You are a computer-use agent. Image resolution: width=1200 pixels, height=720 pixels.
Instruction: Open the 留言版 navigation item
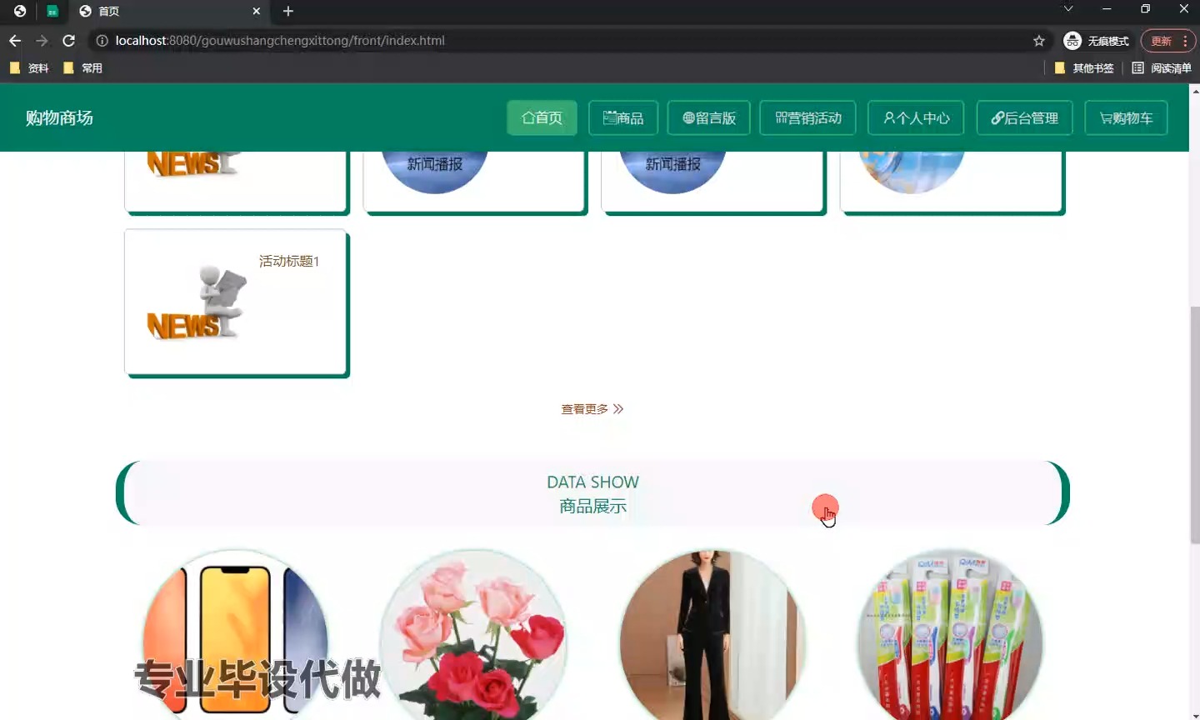[709, 117]
